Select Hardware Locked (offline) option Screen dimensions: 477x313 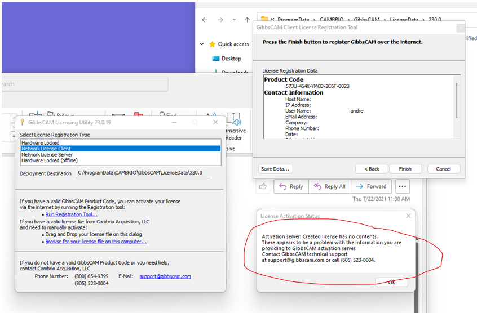[121, 160]
